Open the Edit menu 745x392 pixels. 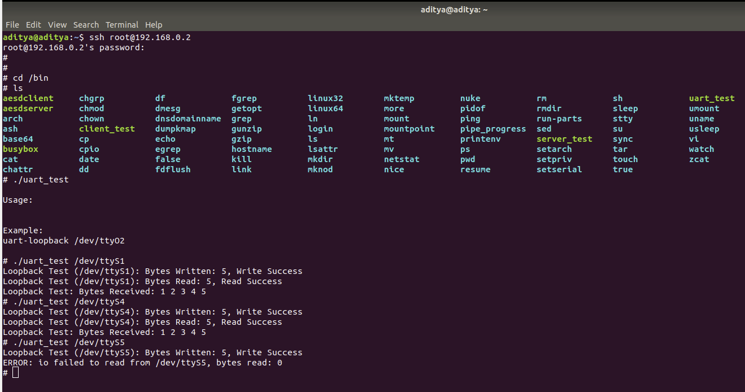tap(33, 24)
